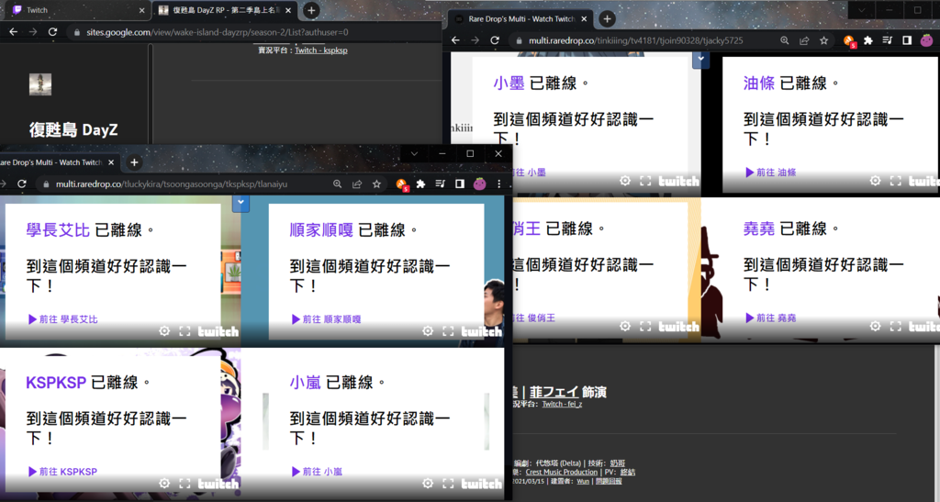Close the Twitch tab
Screen dimensions: 940x502
141,10
